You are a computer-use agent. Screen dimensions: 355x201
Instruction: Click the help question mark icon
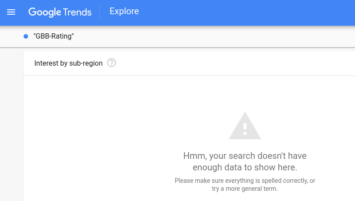112,63
